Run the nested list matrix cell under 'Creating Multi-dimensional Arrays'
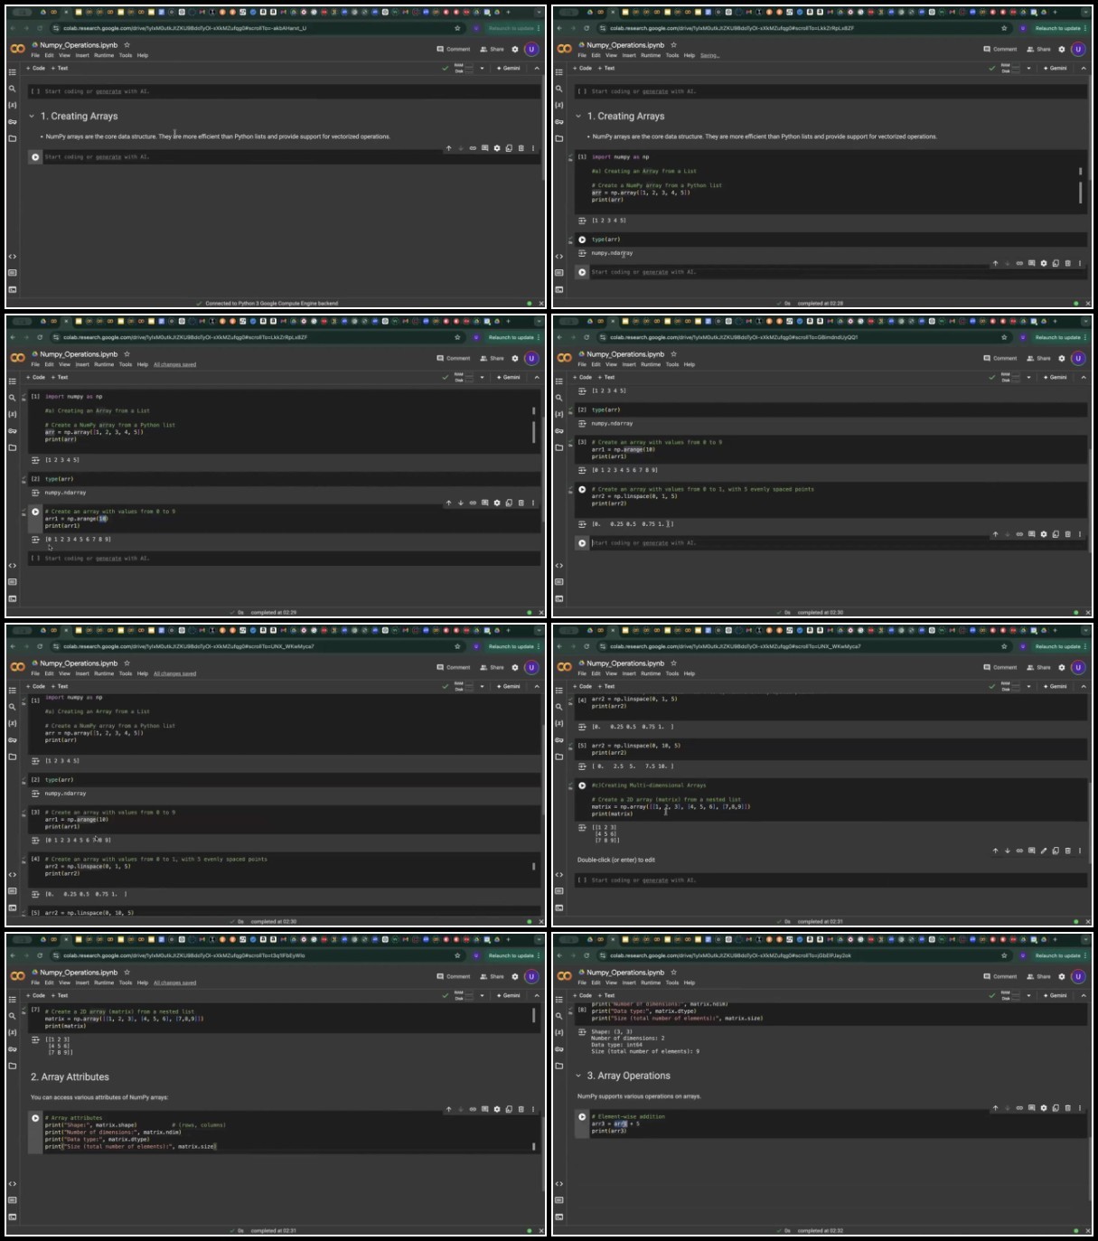 (x=582, y=785)
